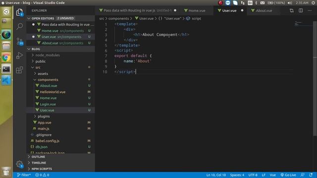Open the Terminal from the dock
Screen dimensions: 317x178
6,69
